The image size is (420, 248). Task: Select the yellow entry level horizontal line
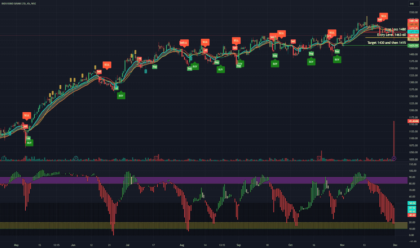coord(386,37)
